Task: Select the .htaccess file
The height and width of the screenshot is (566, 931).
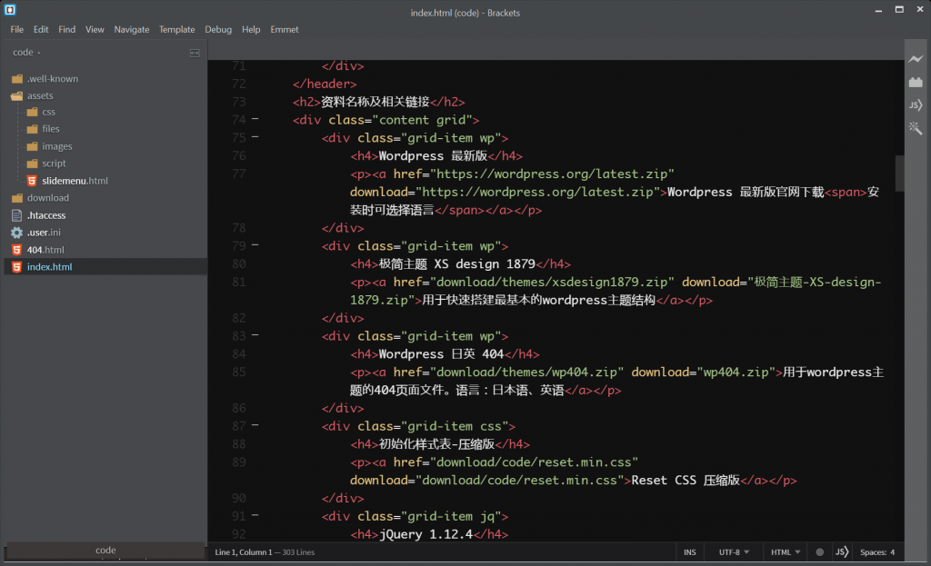Action: [45, 215]
